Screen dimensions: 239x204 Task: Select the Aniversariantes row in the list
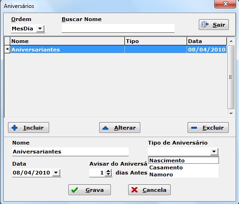point(116,50)
